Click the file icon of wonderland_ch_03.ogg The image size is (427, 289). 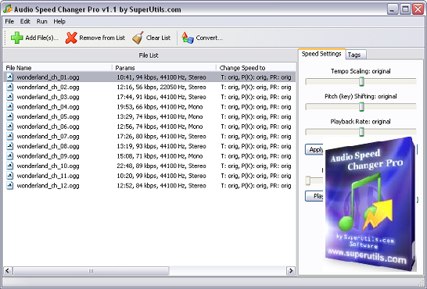(10, 97)
